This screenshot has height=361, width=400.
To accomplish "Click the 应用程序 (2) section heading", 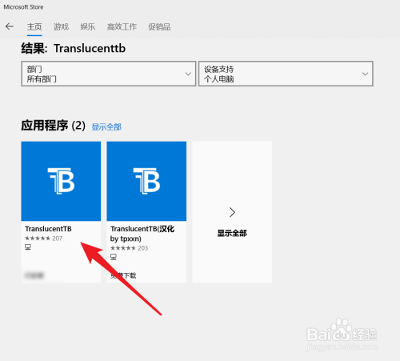I will (54, 126).
